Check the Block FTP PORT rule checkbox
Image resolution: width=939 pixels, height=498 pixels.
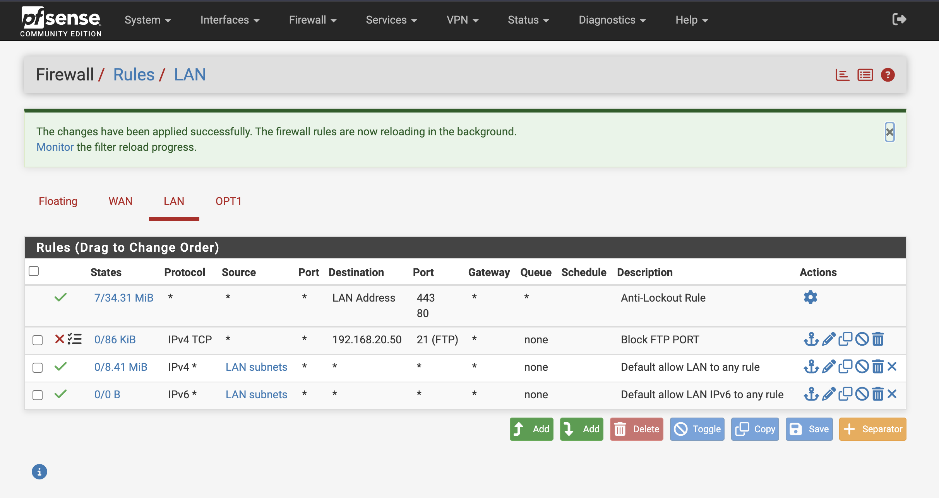pos(38,340)
